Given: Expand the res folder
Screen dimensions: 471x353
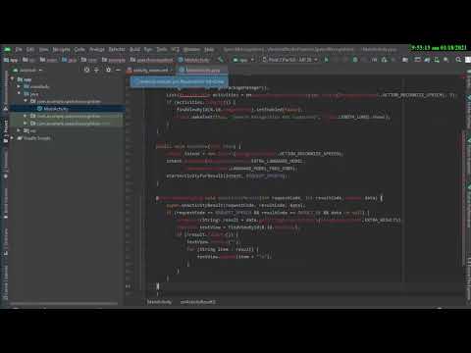Looking at the screenshot, I should [19, 130].
